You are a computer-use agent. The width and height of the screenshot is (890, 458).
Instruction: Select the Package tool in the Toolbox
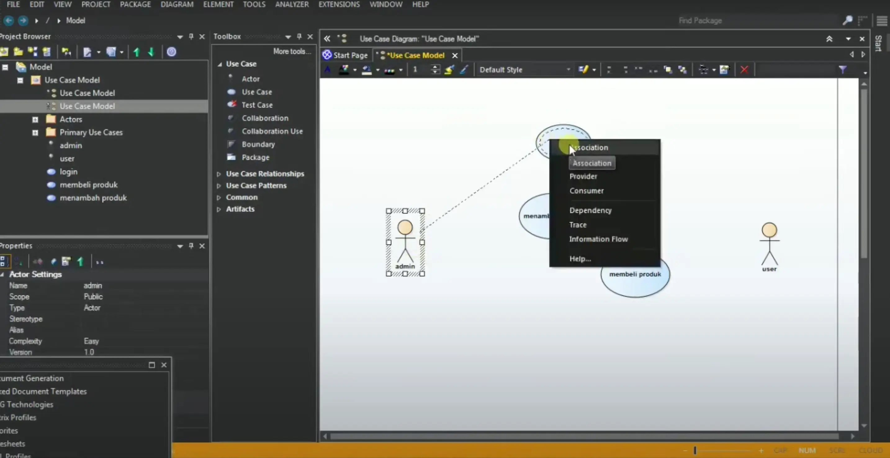tap(255, 157)
